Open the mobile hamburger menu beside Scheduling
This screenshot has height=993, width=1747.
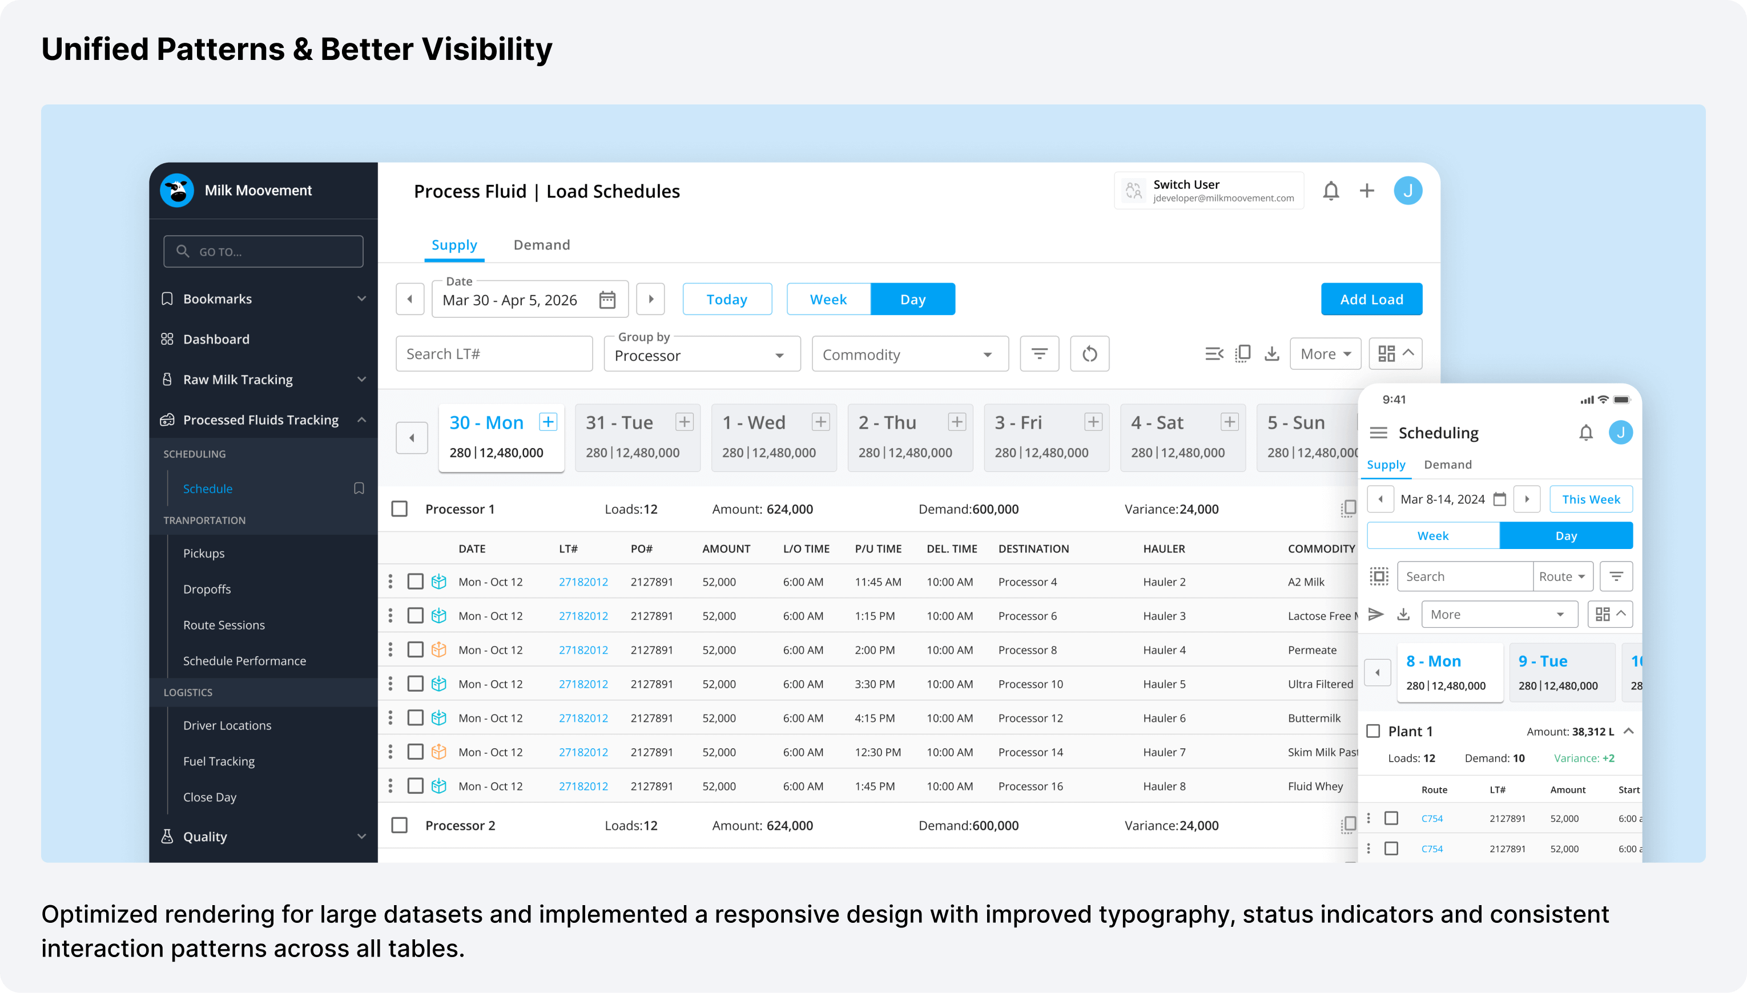(1379, 433)
